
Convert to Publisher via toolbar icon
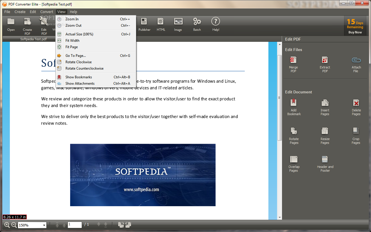pos(144,21)
